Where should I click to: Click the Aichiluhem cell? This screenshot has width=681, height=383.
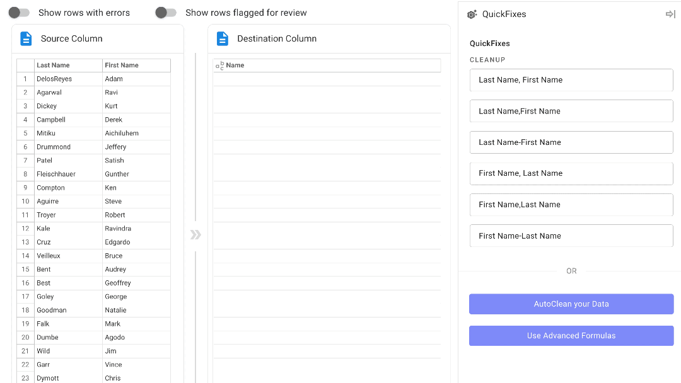[136, 133]
